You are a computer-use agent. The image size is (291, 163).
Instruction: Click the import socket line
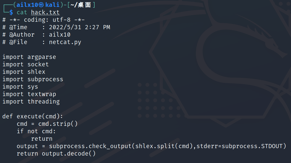[25, 64]
